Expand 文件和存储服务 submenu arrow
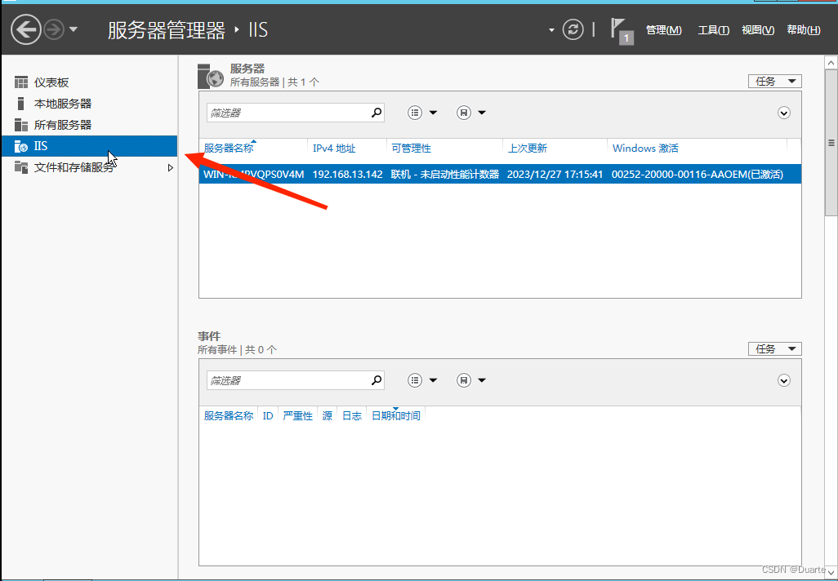This screenshot has height=581, width=838. (x=171, y=167)
